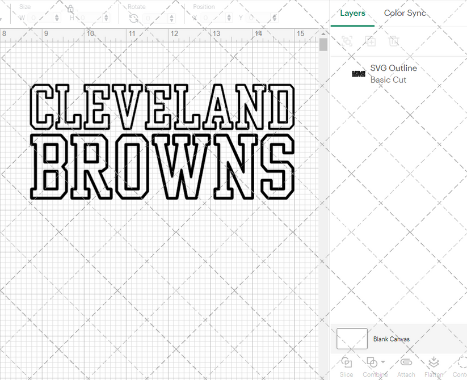Click the SVG Outline layer thumbnail
467x380 pixels.
pos(358,74)
